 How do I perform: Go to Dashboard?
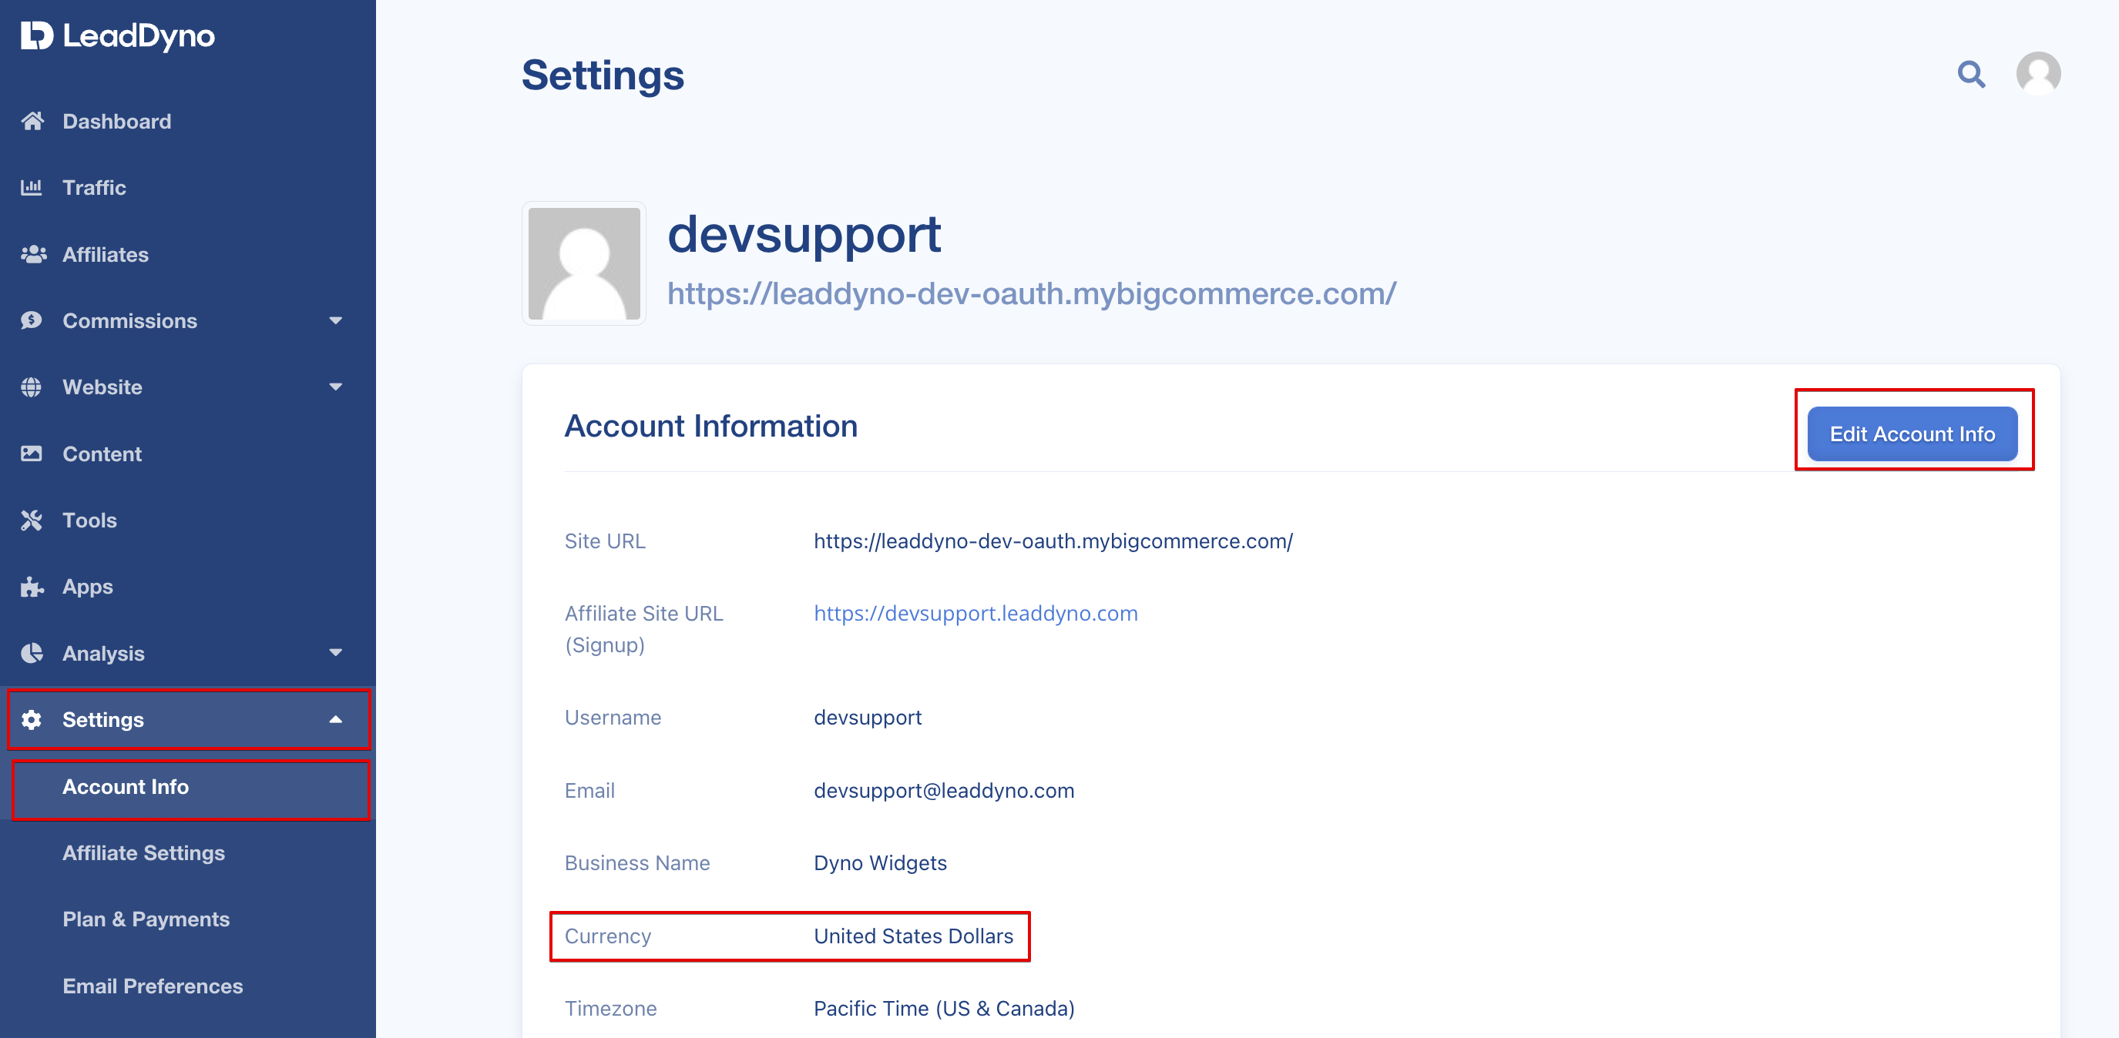pos(117,122)
